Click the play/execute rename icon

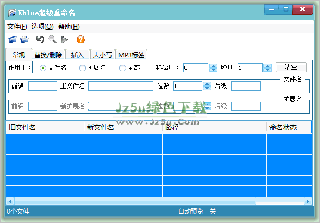65,40
